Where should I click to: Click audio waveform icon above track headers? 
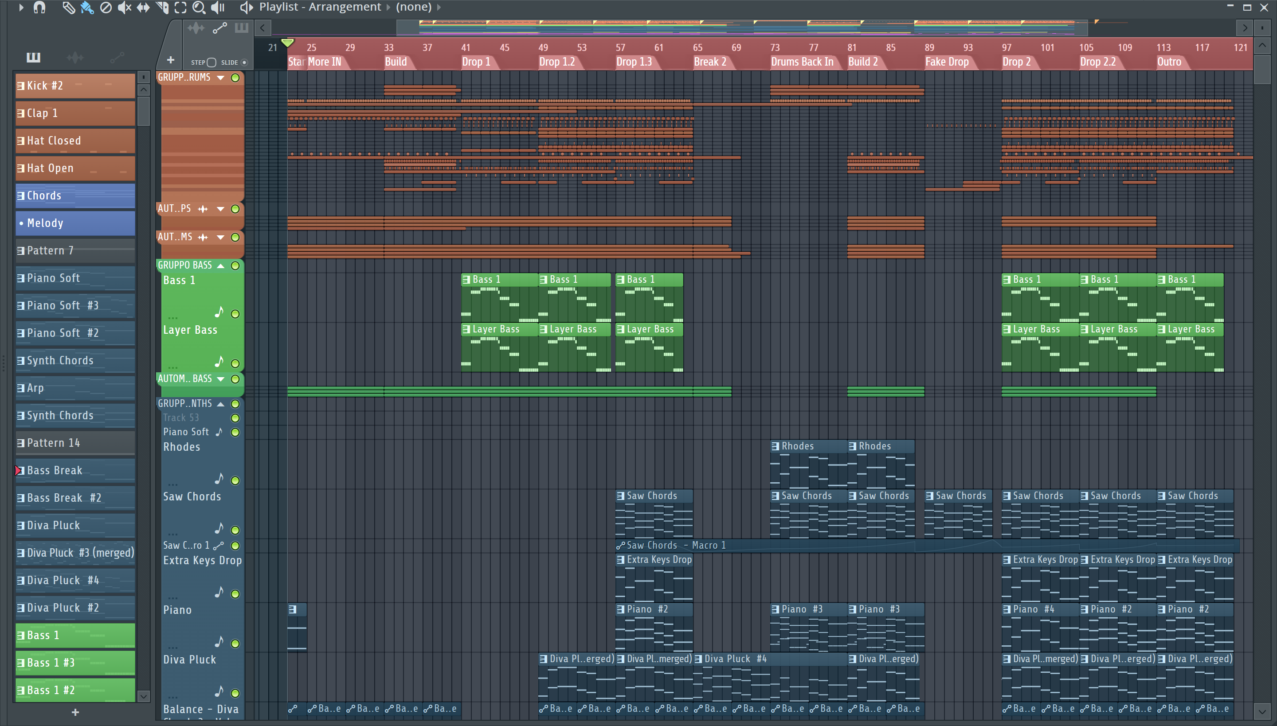click(x=196, y=28)
